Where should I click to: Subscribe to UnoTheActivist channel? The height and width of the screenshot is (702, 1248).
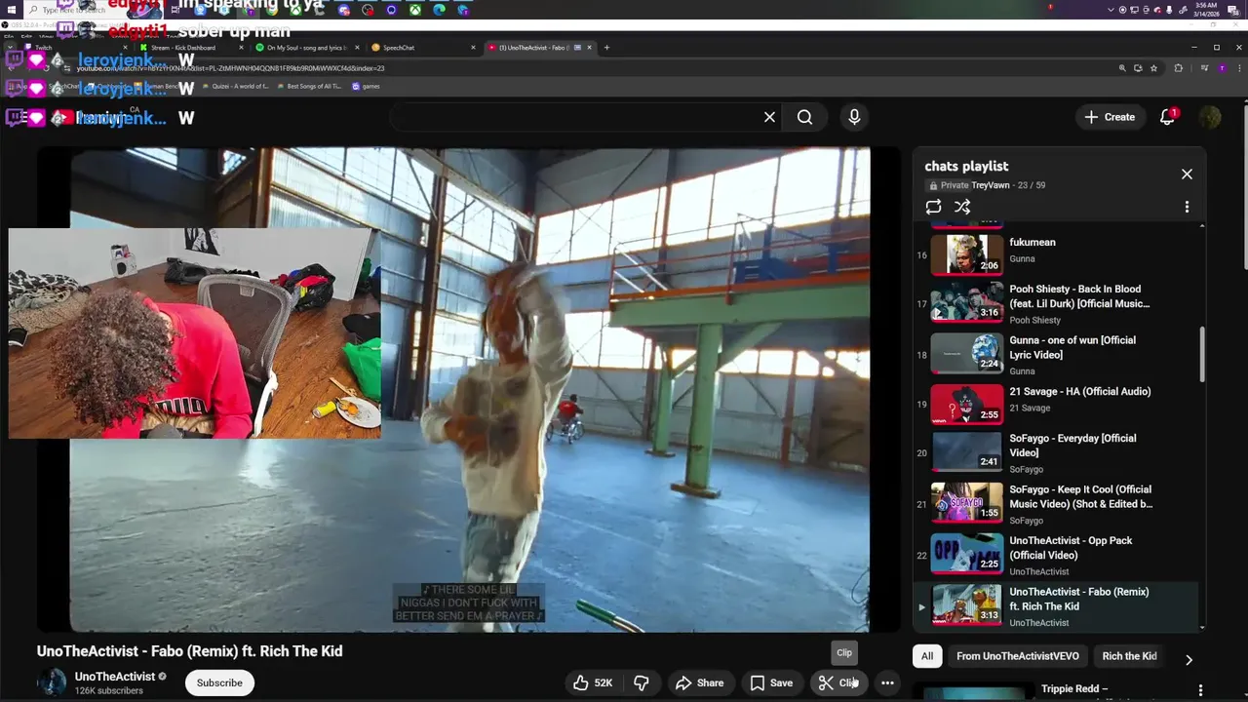click(219, 682)
